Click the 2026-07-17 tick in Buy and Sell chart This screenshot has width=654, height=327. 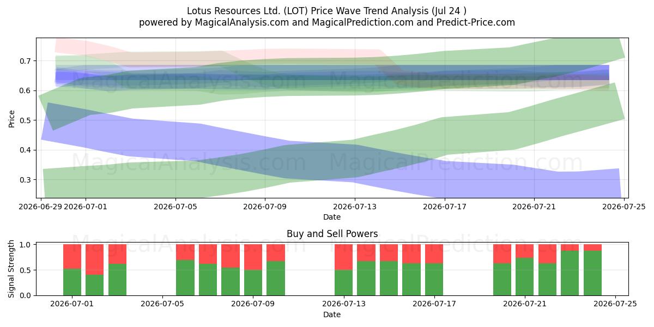click(434, 304)
